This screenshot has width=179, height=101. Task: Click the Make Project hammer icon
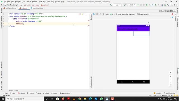(x=111, y=5)
